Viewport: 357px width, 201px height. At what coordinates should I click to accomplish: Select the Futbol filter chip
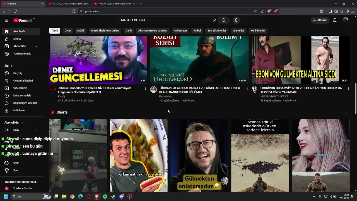197,30
